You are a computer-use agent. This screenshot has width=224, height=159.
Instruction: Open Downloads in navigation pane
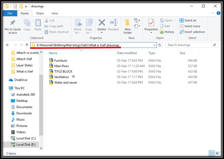click(24, 113)
